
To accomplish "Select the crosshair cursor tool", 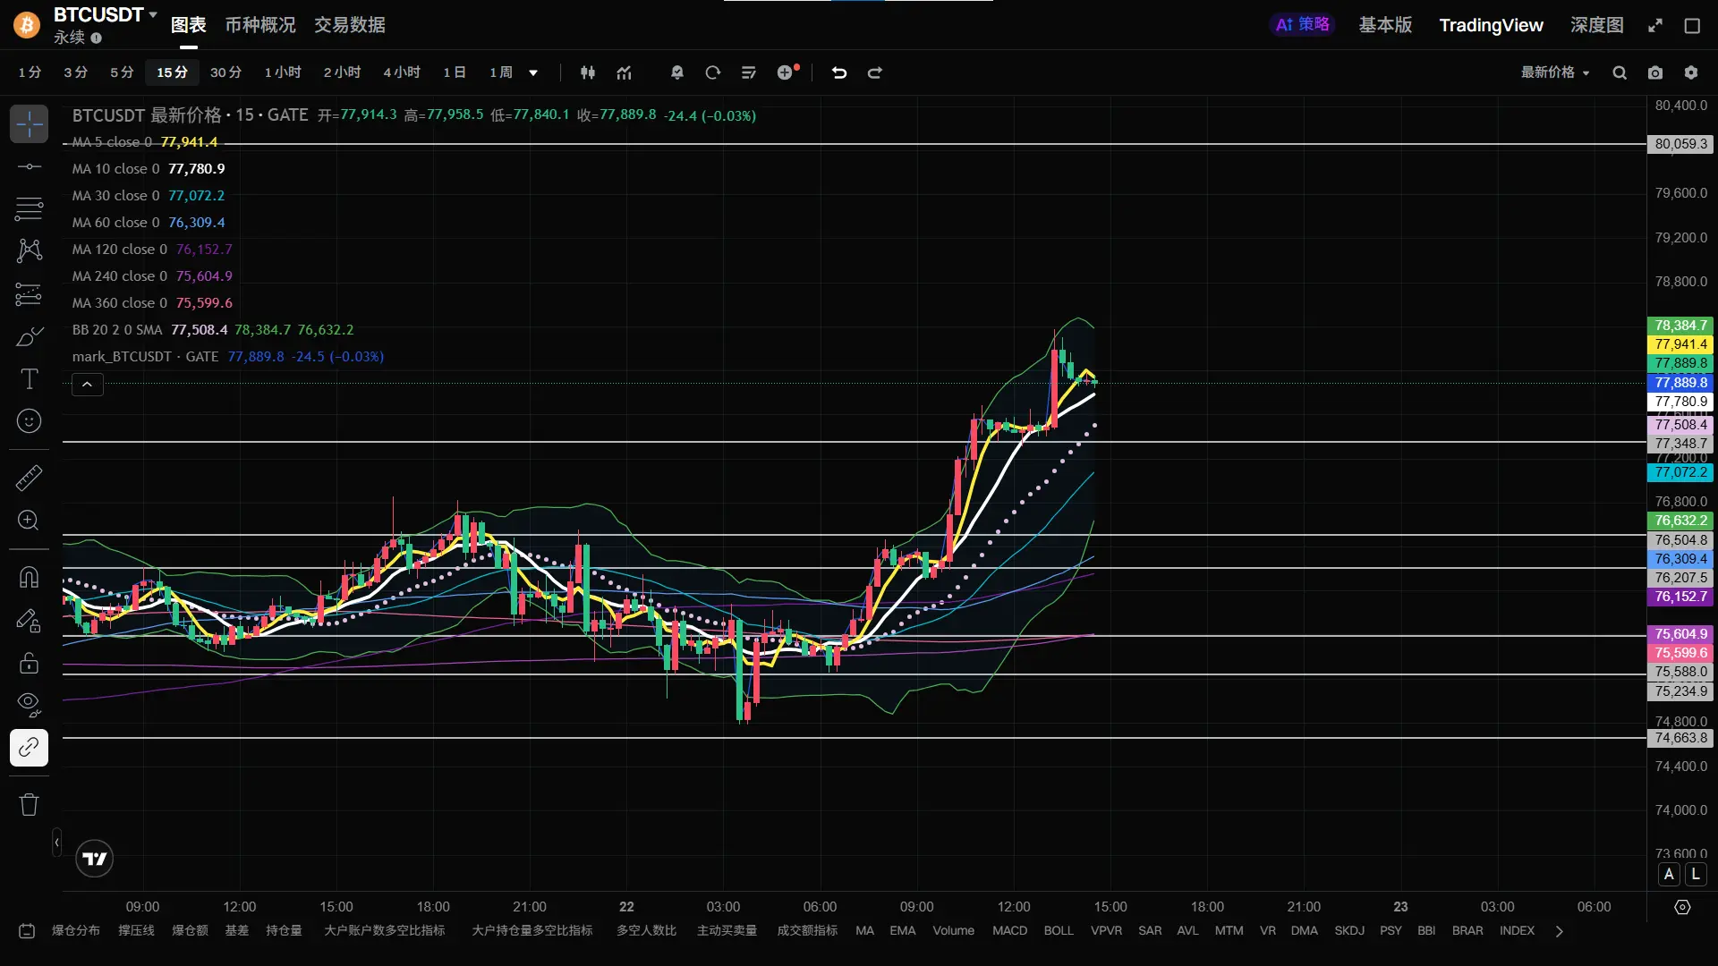I will click(x=29, y=124).
